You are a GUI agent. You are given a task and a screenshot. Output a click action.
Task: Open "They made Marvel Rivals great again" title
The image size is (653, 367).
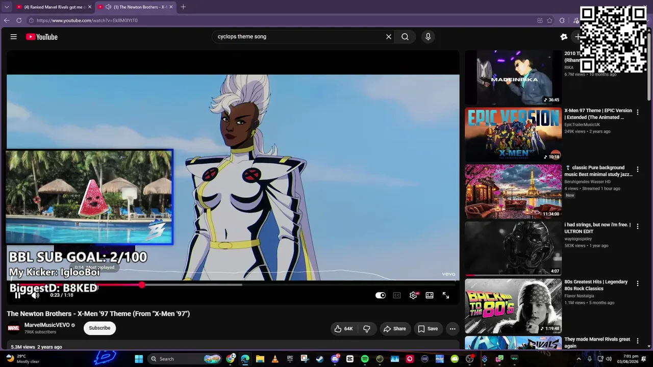click(597, 343)
